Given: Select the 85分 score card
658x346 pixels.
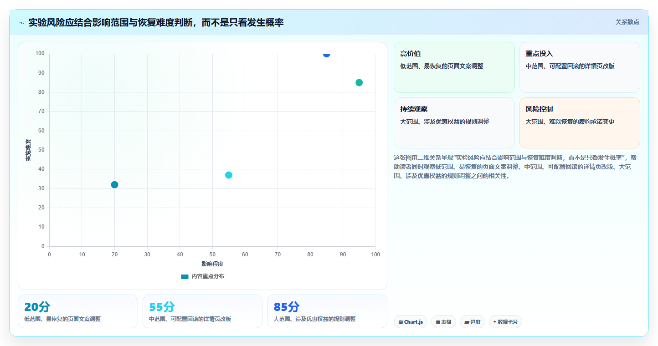Looking at the screenshot, I should [x=327, y=311].
